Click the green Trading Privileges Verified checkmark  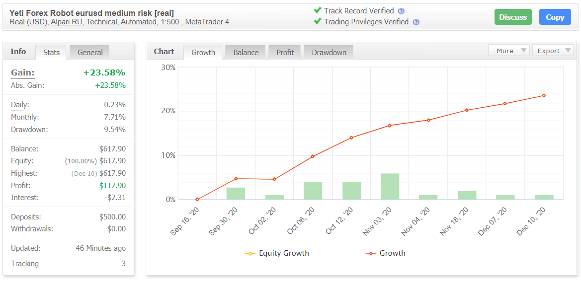(x=317, y=21)
